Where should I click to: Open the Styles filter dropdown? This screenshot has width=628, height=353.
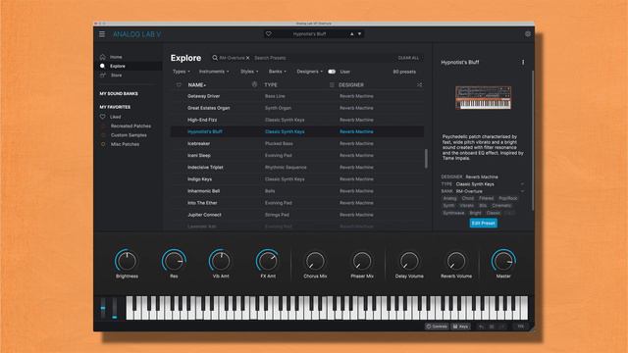click(x=249, y=72)
